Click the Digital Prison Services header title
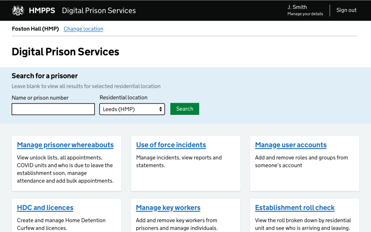 (x=99, y=10)
